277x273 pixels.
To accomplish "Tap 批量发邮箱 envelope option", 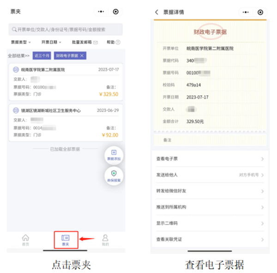I will click(x=85, y=42).
